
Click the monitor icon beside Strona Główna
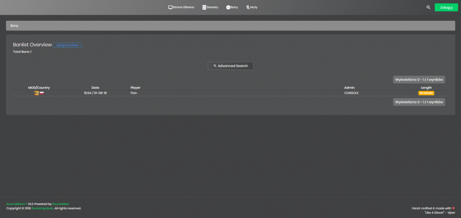click(x=170, y=7)
